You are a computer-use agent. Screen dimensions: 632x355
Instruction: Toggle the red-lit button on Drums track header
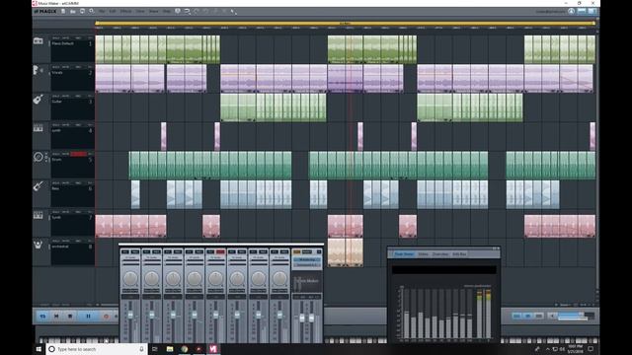78,154
